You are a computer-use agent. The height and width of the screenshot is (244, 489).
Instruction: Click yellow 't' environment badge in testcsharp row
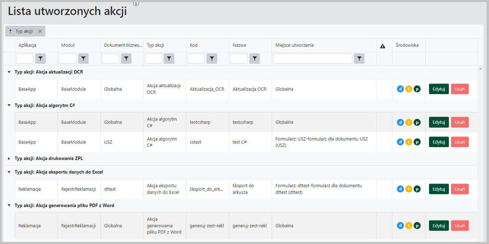[409, 122]
